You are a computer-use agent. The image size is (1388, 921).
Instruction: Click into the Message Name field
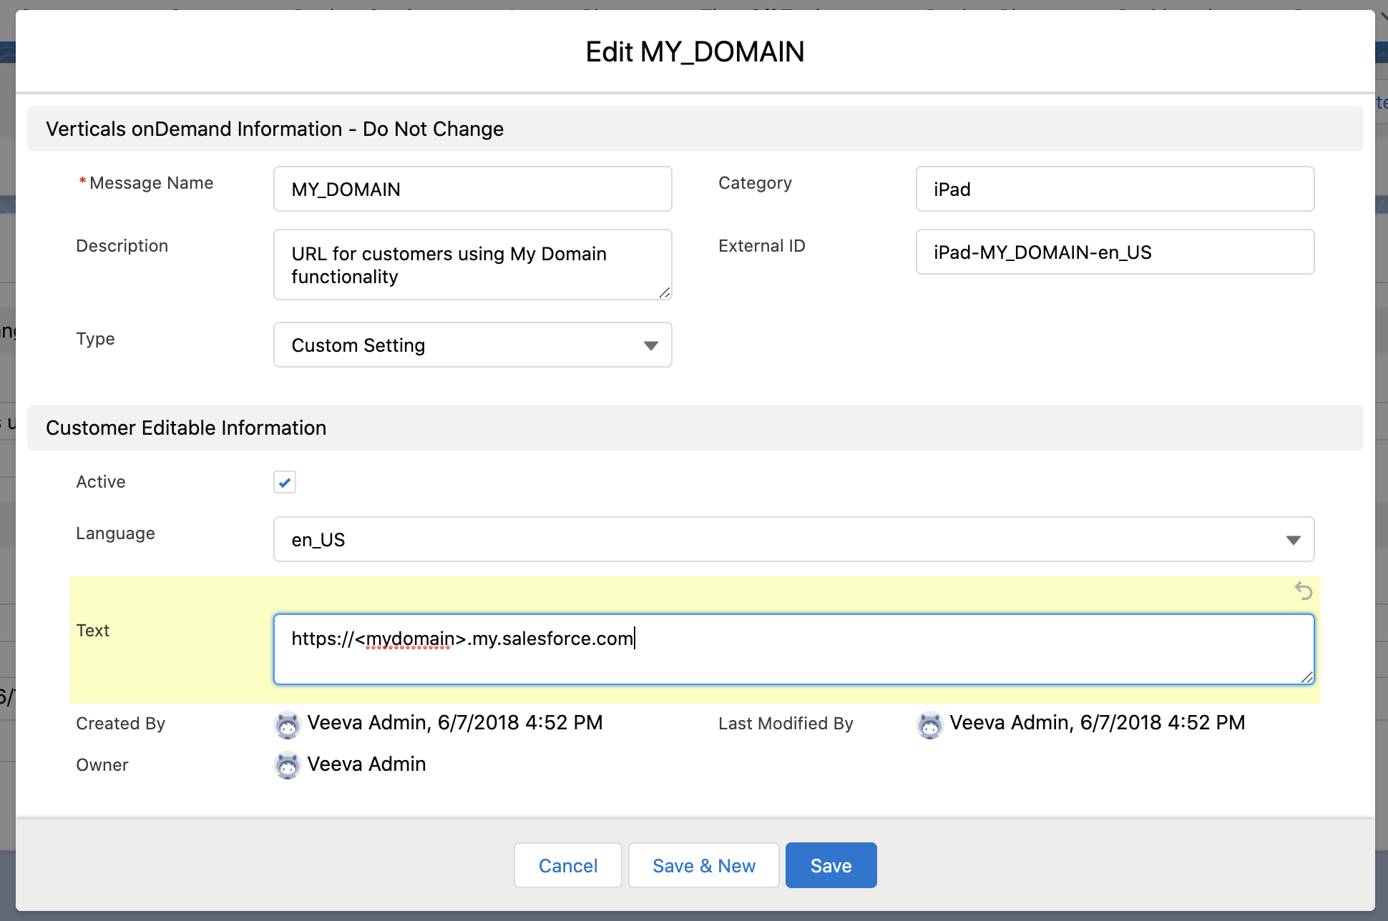(x=472, y=189)
